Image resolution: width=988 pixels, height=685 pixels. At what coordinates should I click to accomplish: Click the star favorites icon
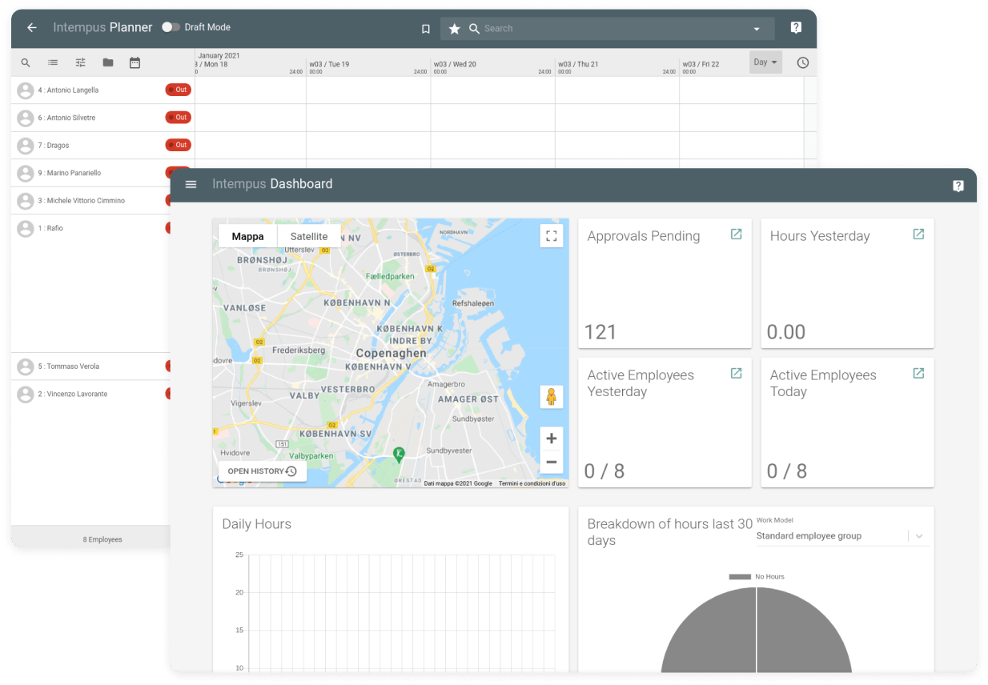[x=454, y=29]
